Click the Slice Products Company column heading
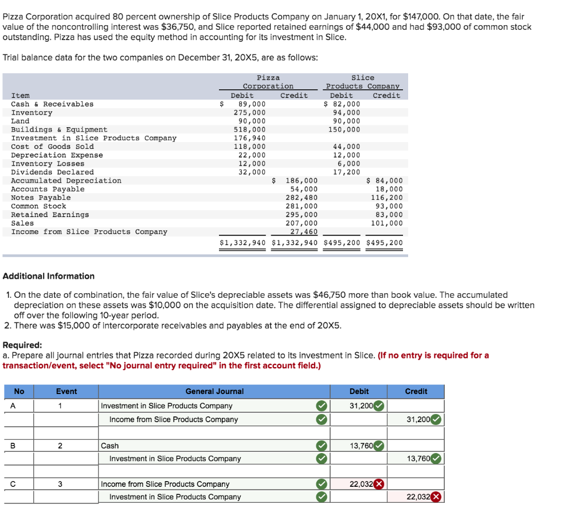This screenshot has height=508, width=587. pos(363,82)
